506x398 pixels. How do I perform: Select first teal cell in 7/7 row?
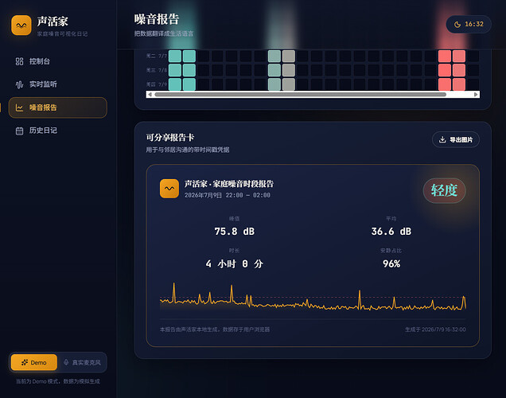coord(175,56)
